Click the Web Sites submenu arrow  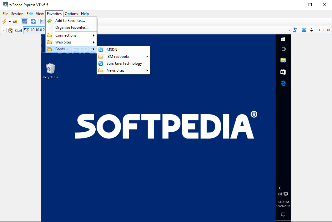pos(93,42)
